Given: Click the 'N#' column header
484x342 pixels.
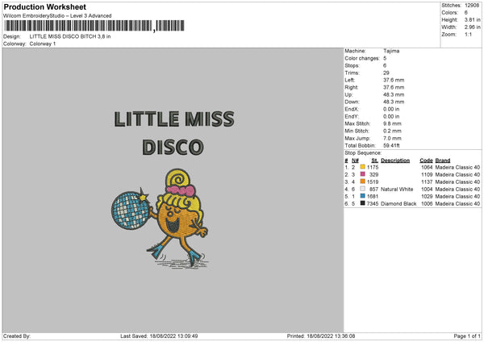Looking at the screenshot, I should tap(355, 161).
